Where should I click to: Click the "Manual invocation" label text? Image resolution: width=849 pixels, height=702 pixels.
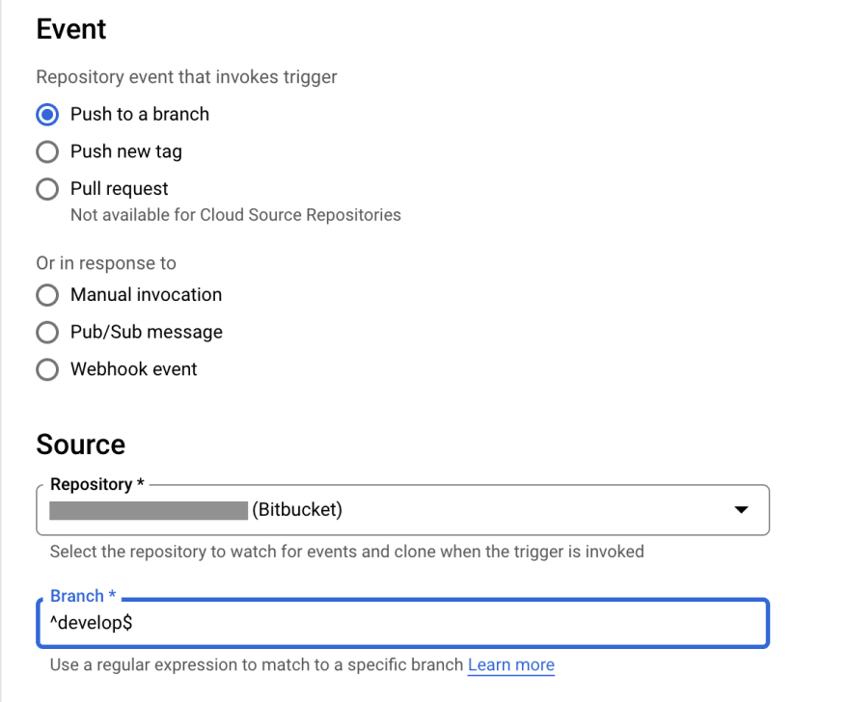(x=147, y=295)
